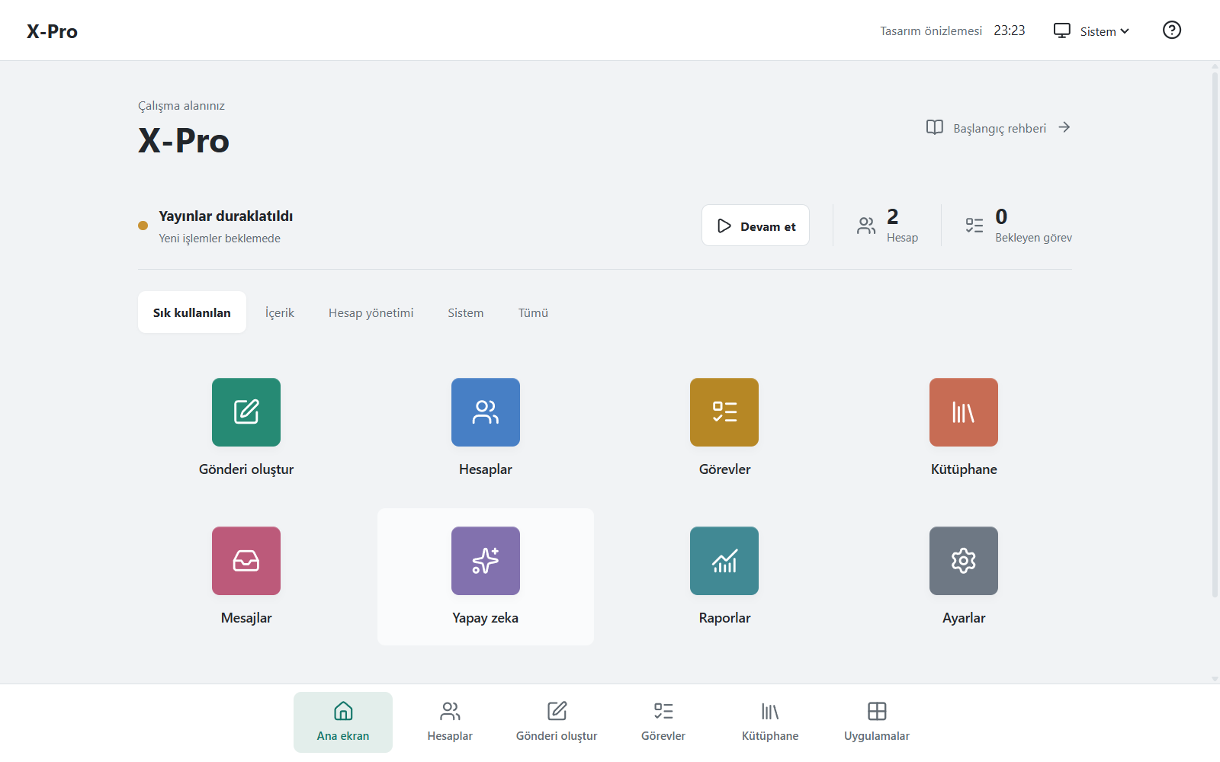
Task: Open the Mesajlar inbox tile
Action: pos(246,561)
